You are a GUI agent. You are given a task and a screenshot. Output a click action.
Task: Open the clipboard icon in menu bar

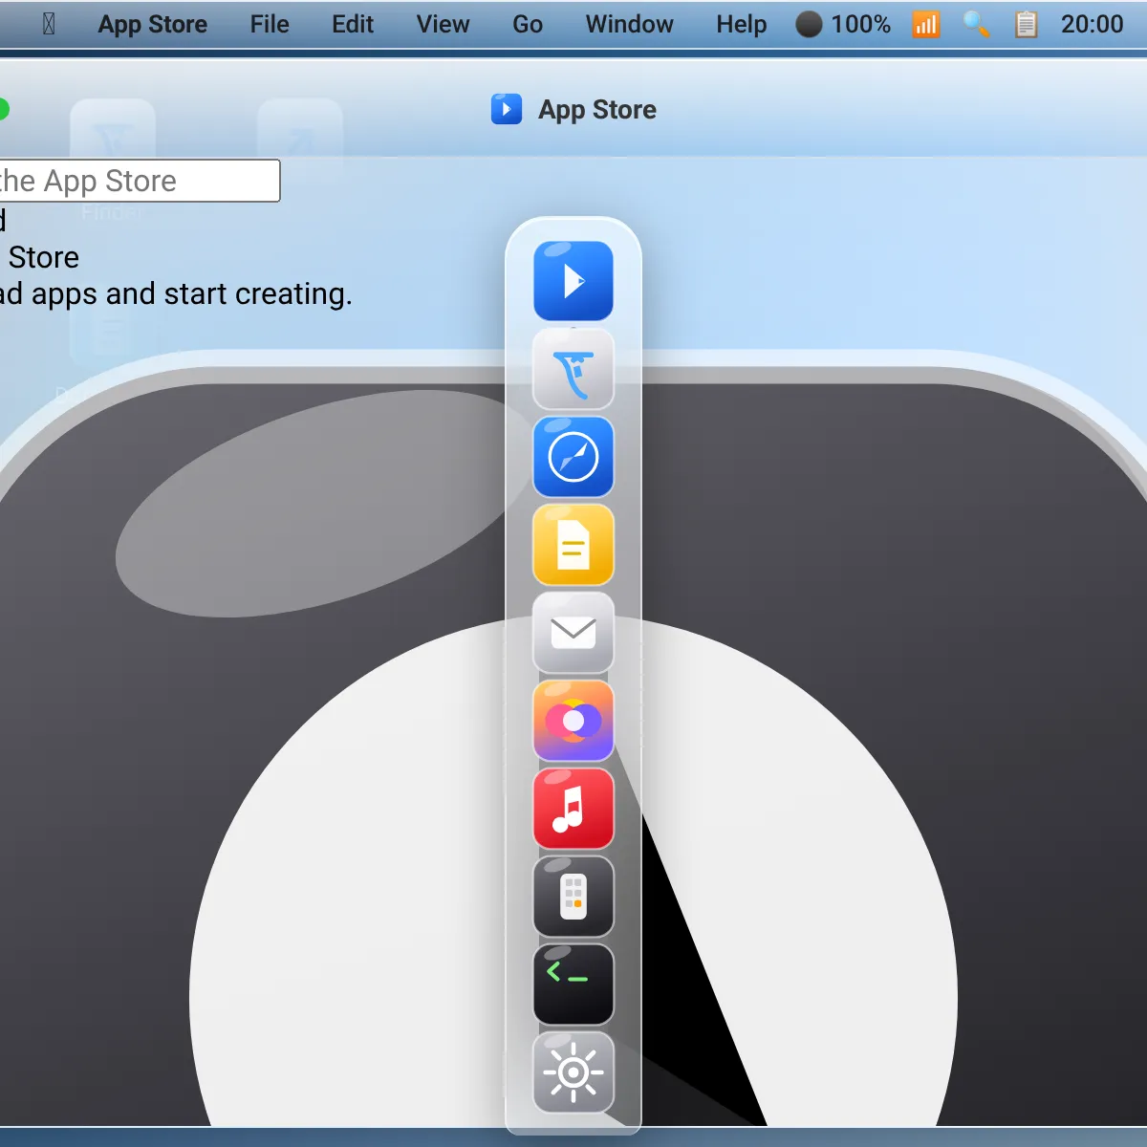coord(1026,24)
